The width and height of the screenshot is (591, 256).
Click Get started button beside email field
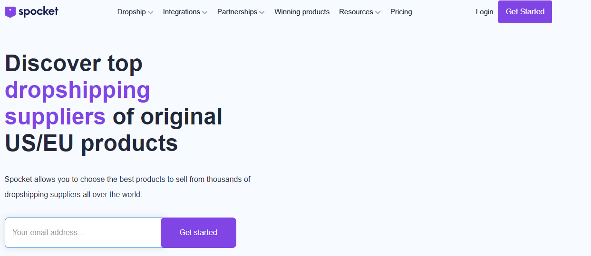pos(198,233)
